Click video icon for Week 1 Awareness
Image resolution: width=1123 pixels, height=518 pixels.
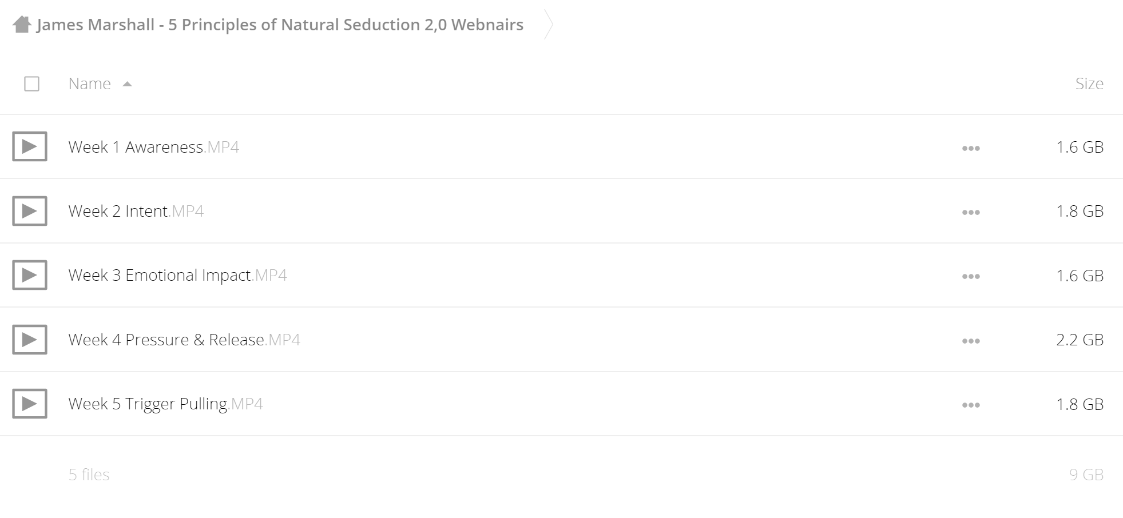click(30, 147)
